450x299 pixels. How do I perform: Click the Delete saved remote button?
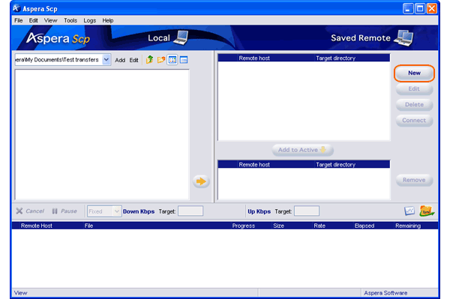414,105
